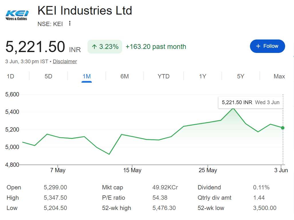Select the 1M time range tab

point(87,76)
